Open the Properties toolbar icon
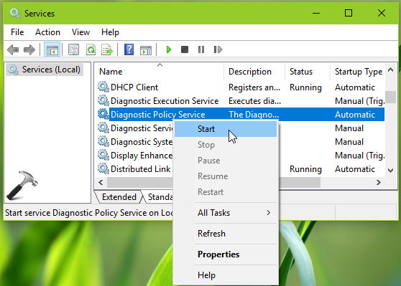Image resolution: width=401 pixels, height=286 pixels. coord(73,49)
